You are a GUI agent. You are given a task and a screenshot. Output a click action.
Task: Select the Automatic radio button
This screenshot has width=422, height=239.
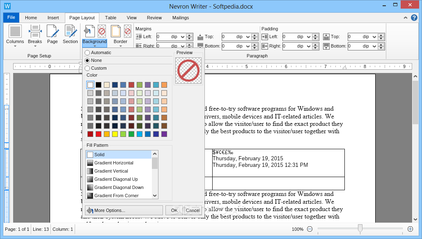[x=87, y=53]
